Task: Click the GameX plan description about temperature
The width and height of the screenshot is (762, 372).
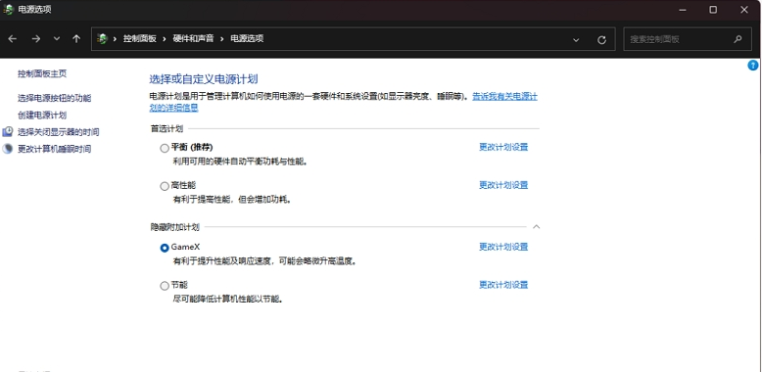Action: pos(265,261)
